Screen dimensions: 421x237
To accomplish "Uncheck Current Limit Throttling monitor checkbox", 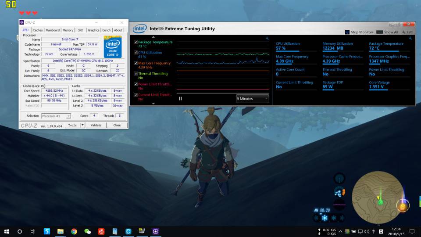I will tap(136, 95).
